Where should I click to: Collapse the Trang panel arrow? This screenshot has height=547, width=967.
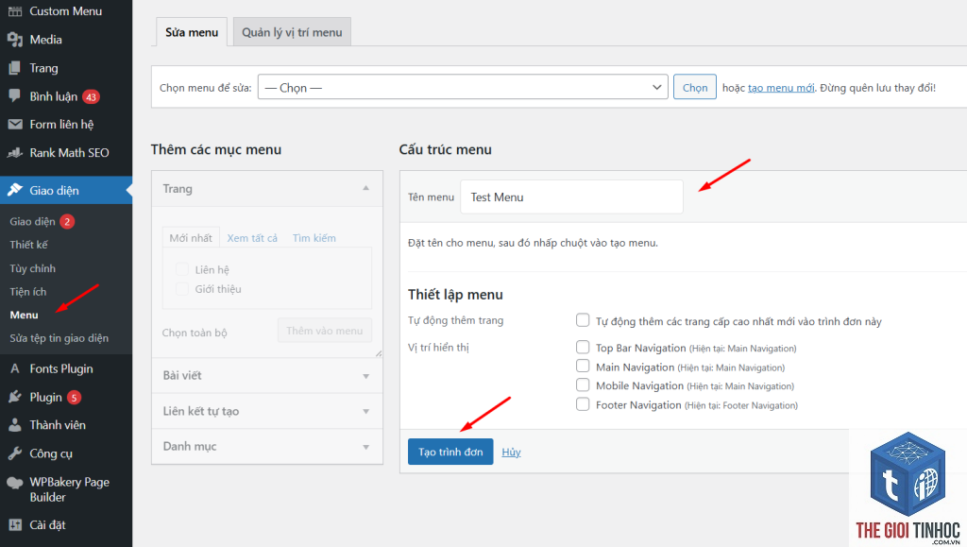tap(365, 188)
